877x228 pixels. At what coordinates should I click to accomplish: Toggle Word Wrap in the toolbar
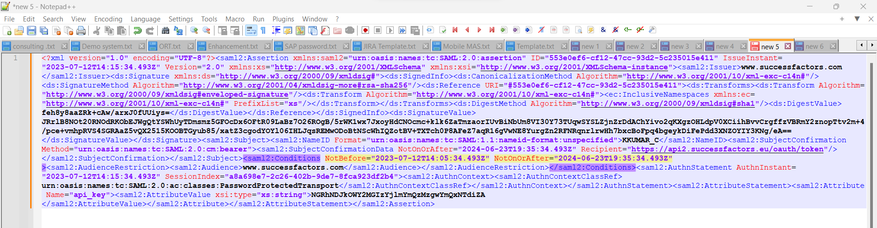pyautogui.click(x=251, y=31)
